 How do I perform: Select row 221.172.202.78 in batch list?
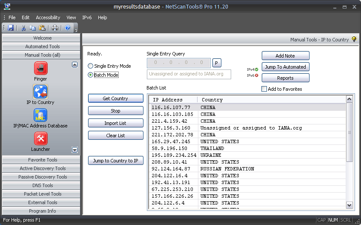pos(247,135)
